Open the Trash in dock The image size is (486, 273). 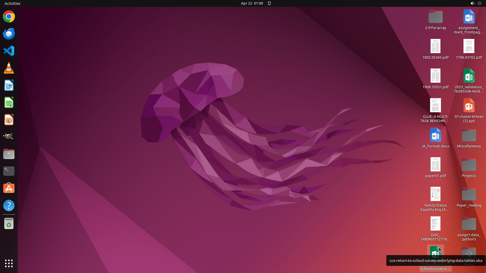(9, 224)
